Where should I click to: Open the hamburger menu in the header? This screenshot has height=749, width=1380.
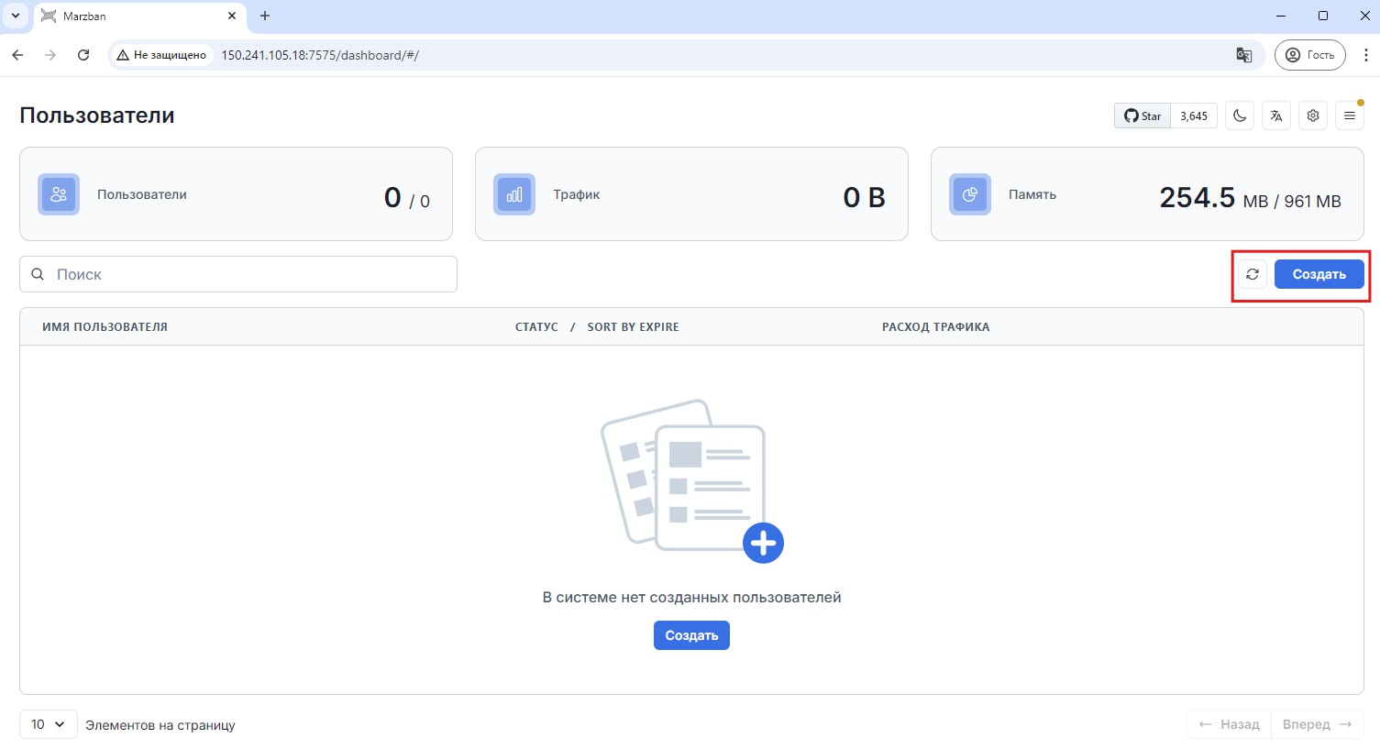point(1350,116)
